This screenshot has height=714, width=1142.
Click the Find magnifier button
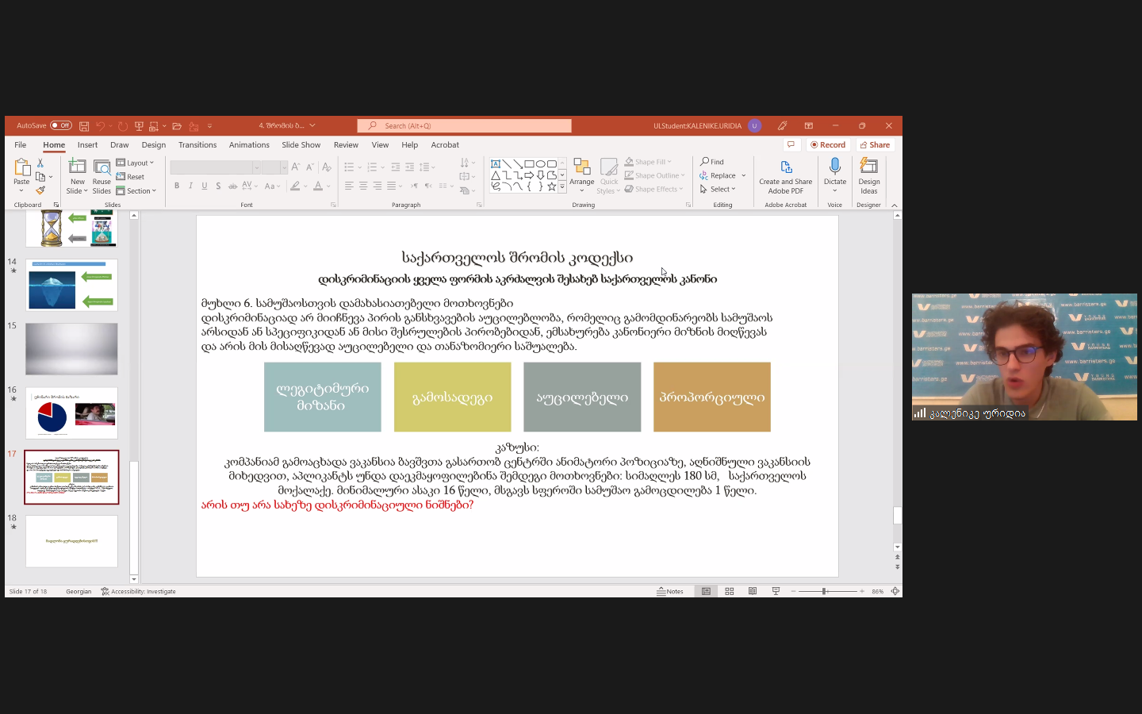coord(712,162)
